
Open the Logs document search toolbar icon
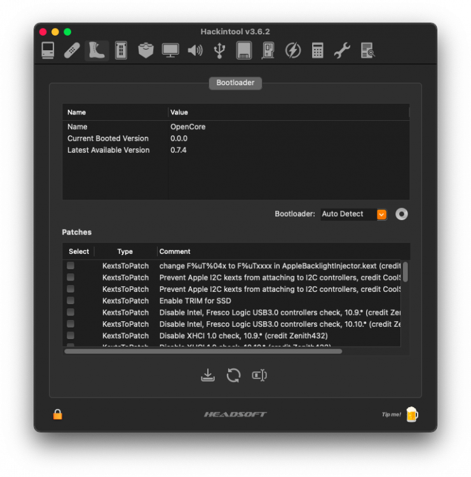[367, 50]
